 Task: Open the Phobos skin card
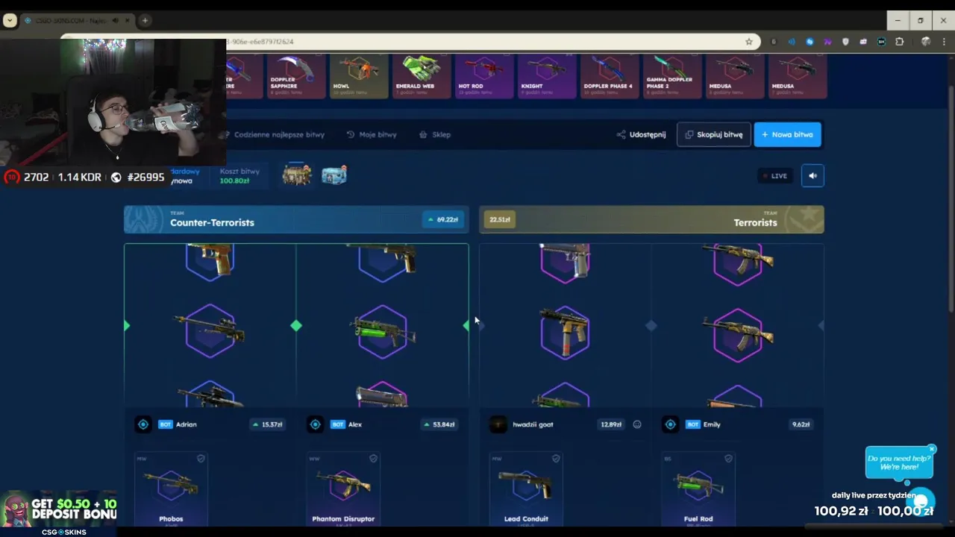(171, 489)
